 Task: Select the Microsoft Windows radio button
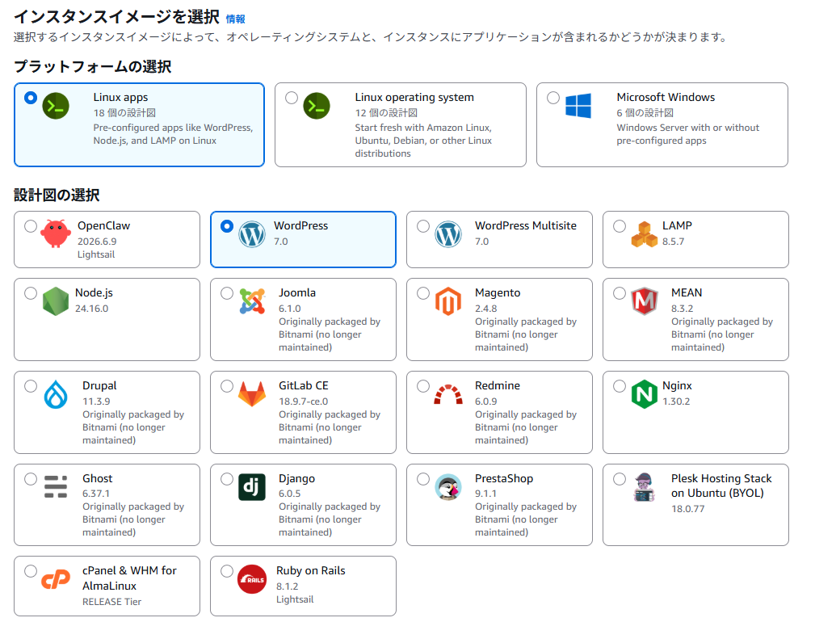tap(553, 98)
